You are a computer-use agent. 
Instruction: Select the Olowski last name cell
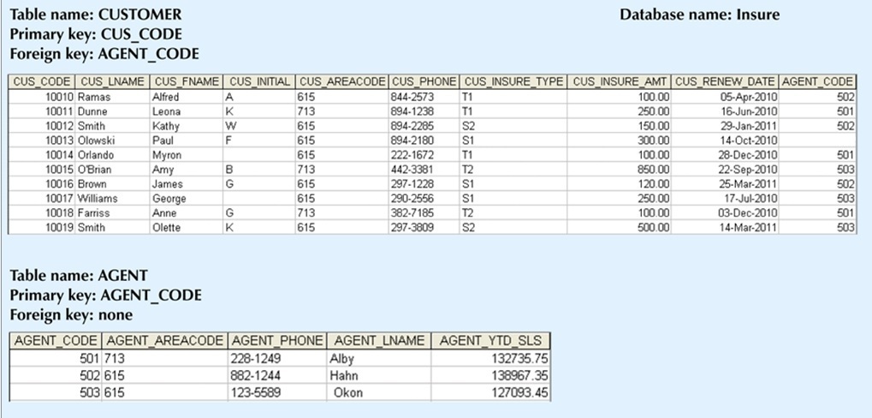point(112,140)
